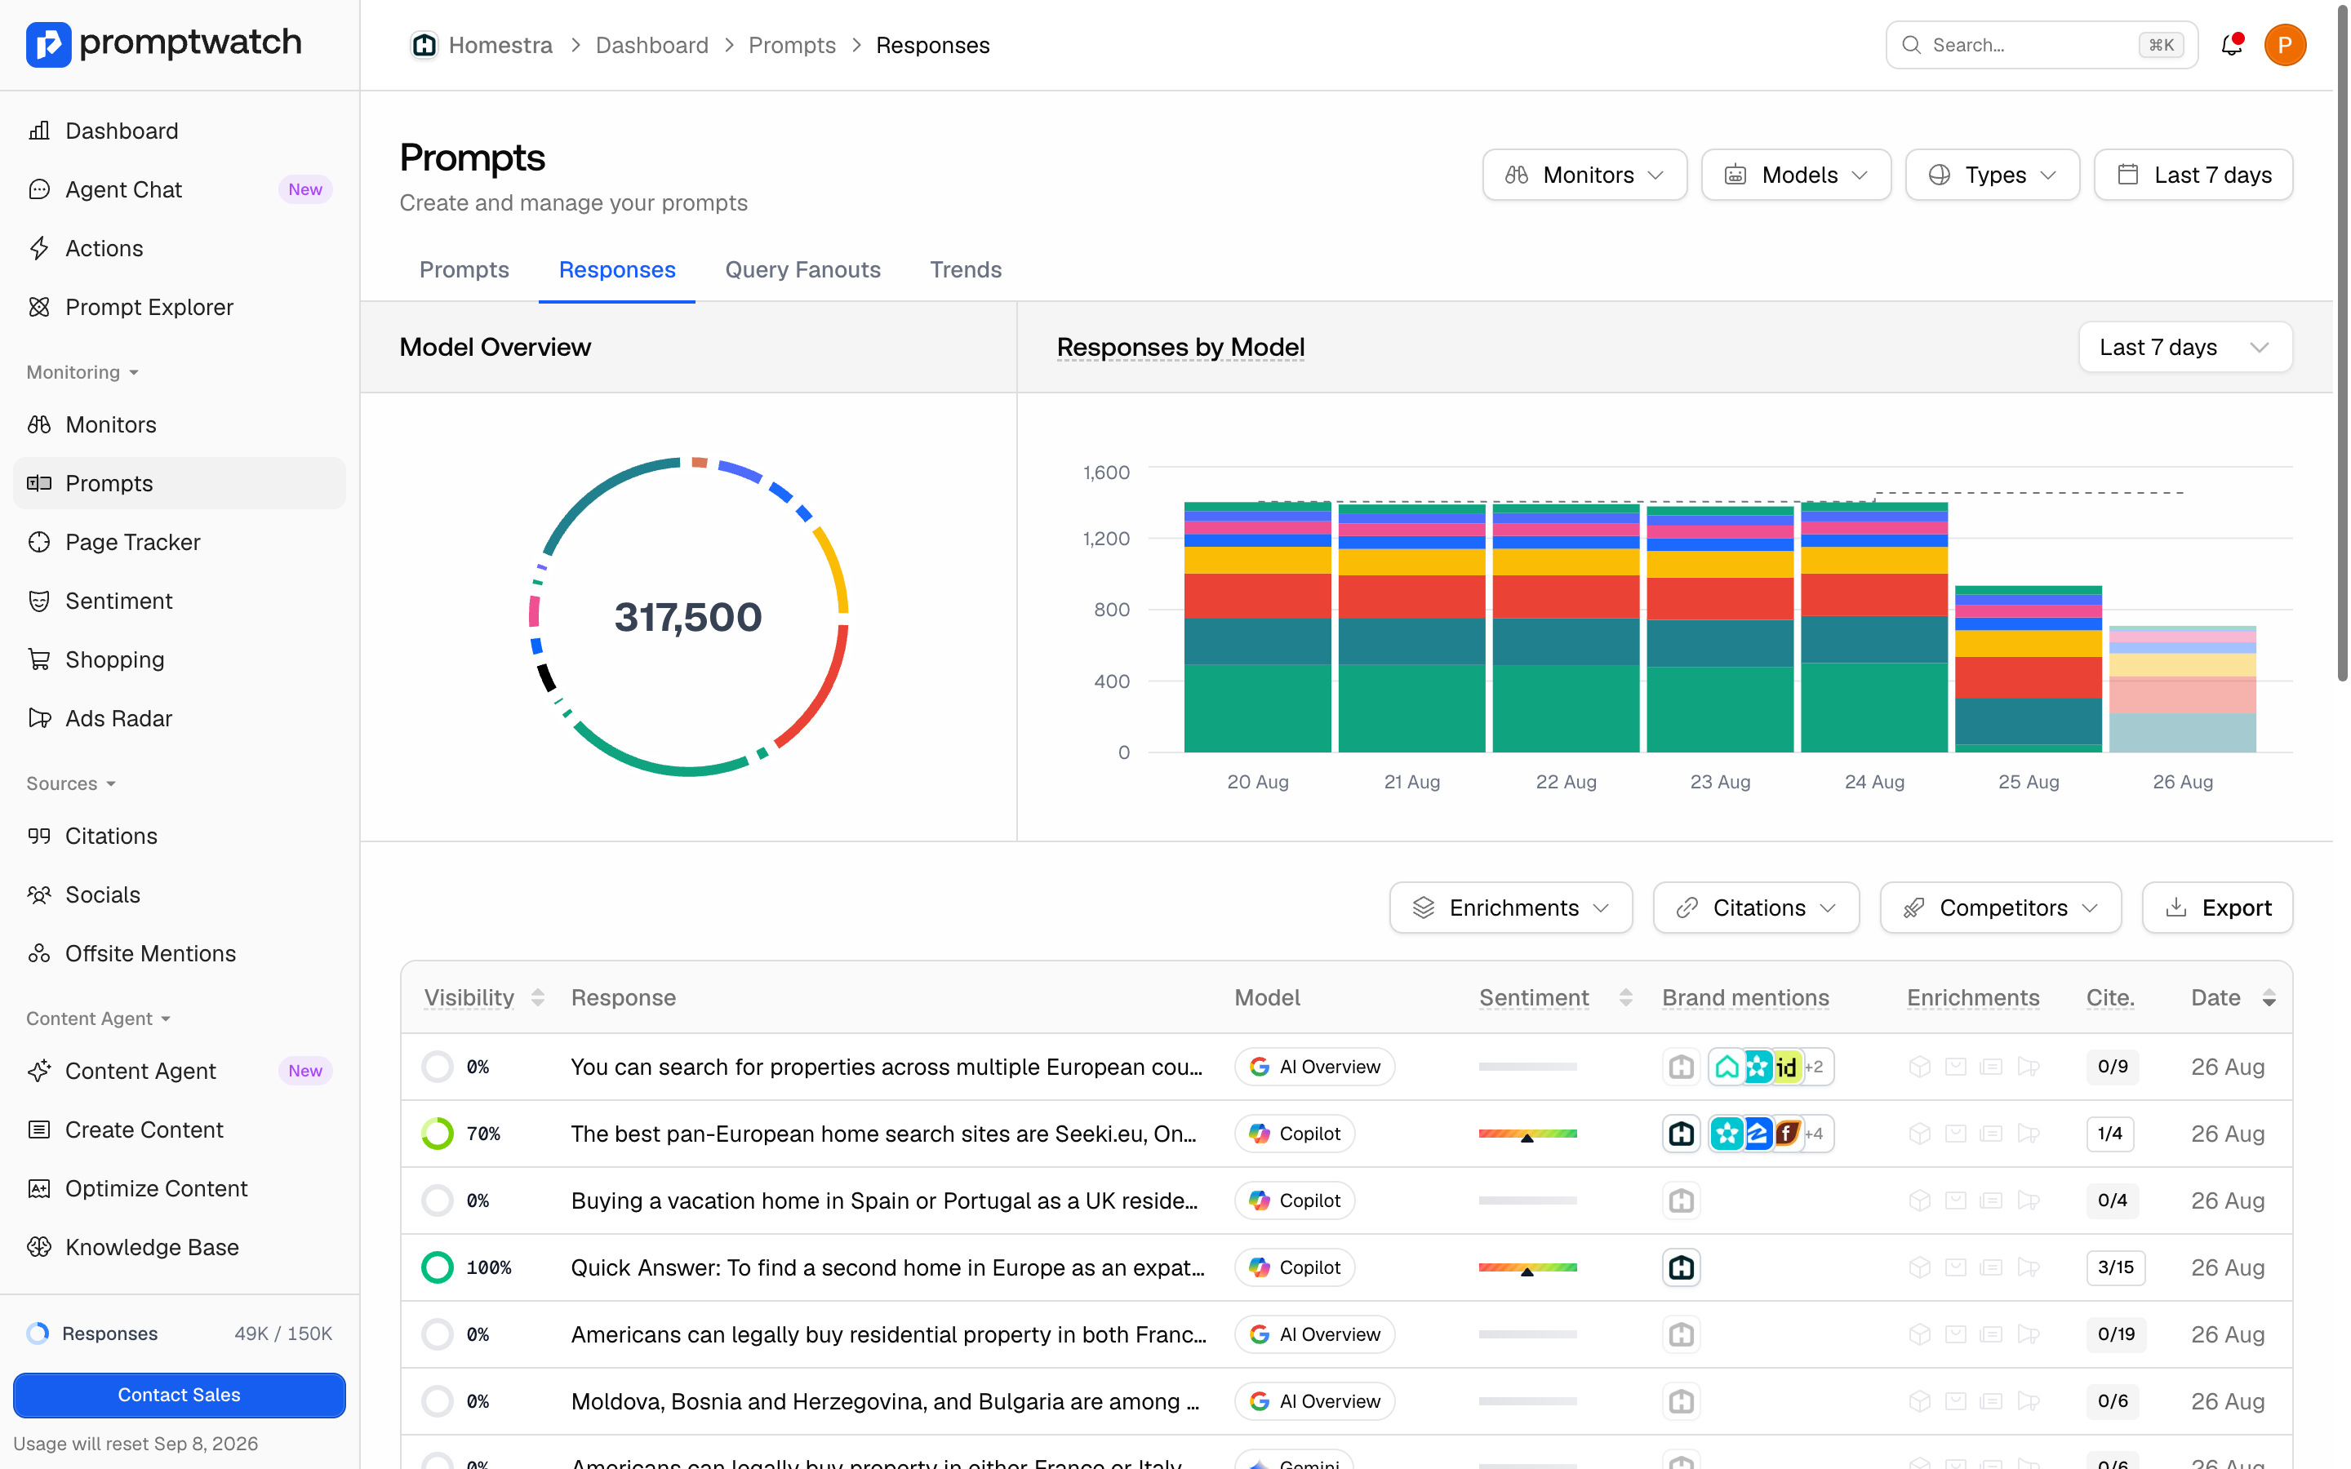The image size is (2351, 1469).
Task: Go to Dashboard breadcrumb
Action: point(652,45)
